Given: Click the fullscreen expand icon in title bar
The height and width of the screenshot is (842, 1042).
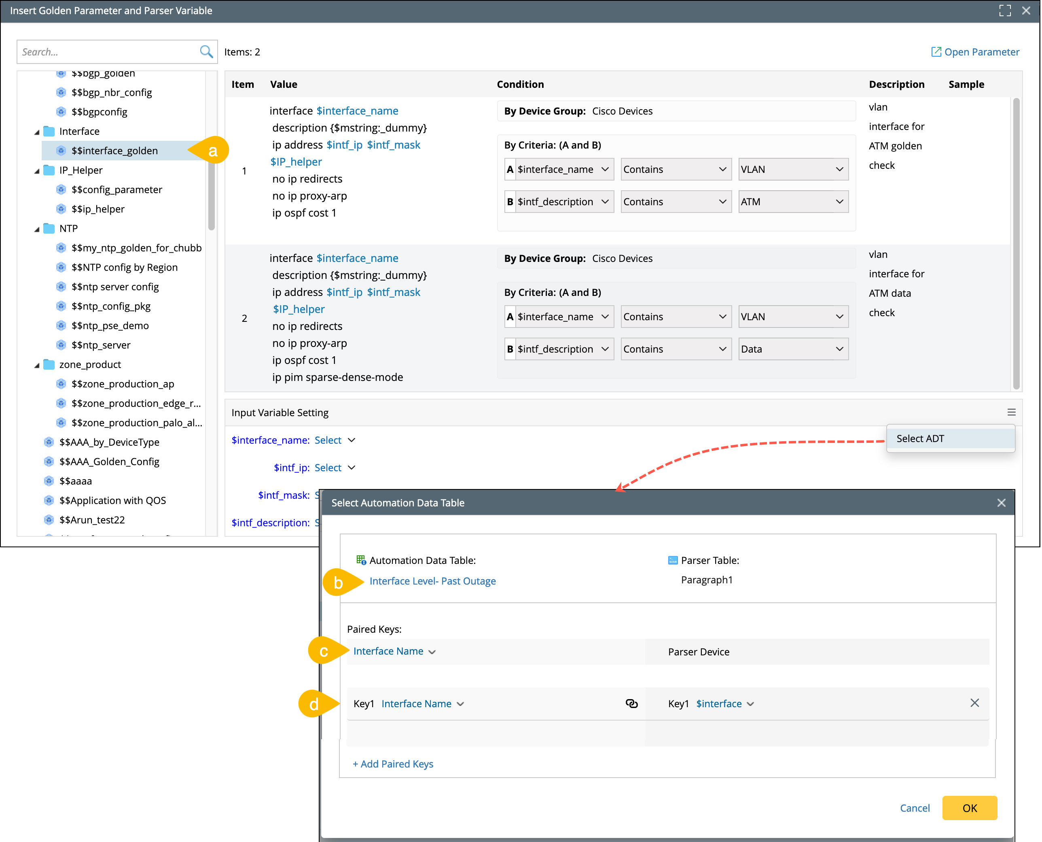Looking at the screenshot, I should (x=1005, y=11).
